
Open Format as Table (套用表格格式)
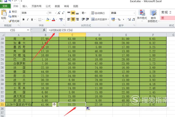point(153,16)
